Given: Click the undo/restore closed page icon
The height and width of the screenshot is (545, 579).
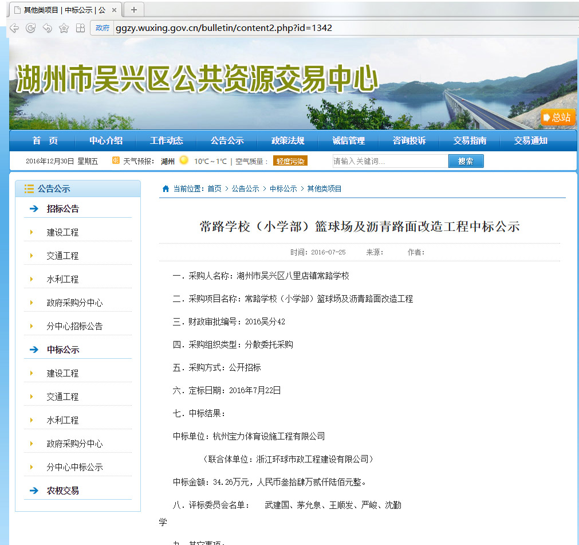Looking at the screenshot, I should [48, 28].
